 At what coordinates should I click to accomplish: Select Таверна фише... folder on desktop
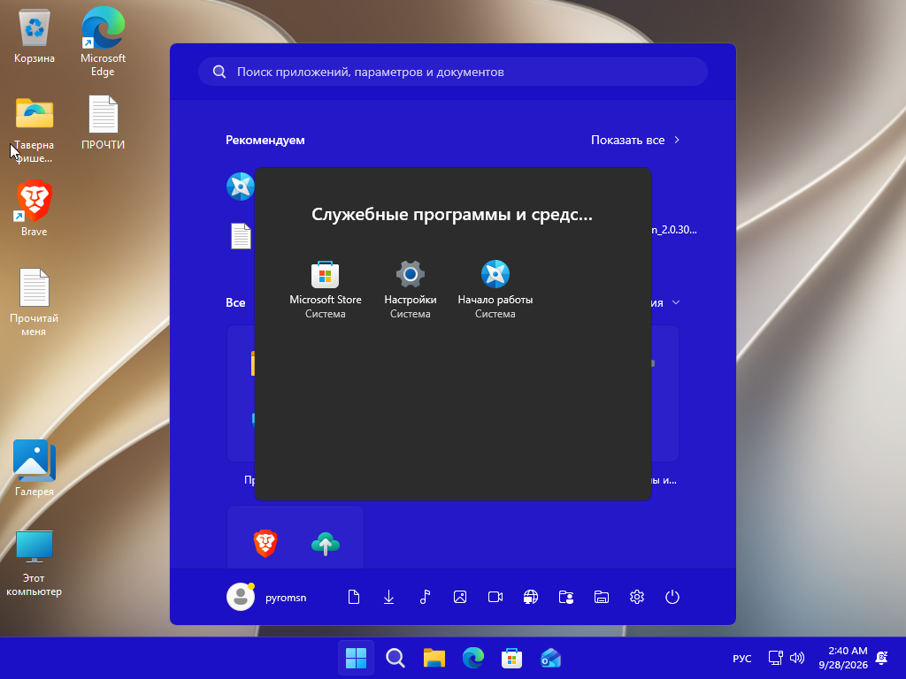[35, 131]
